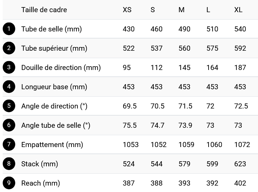
Task: Click the Taille de cadre header
Action: pos(44,10)
